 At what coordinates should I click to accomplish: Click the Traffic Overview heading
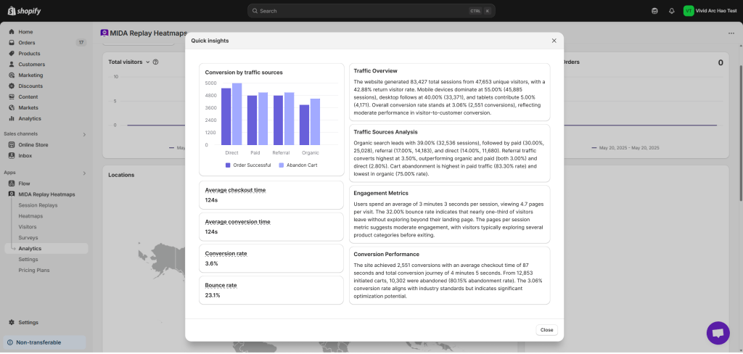(375, 71)
